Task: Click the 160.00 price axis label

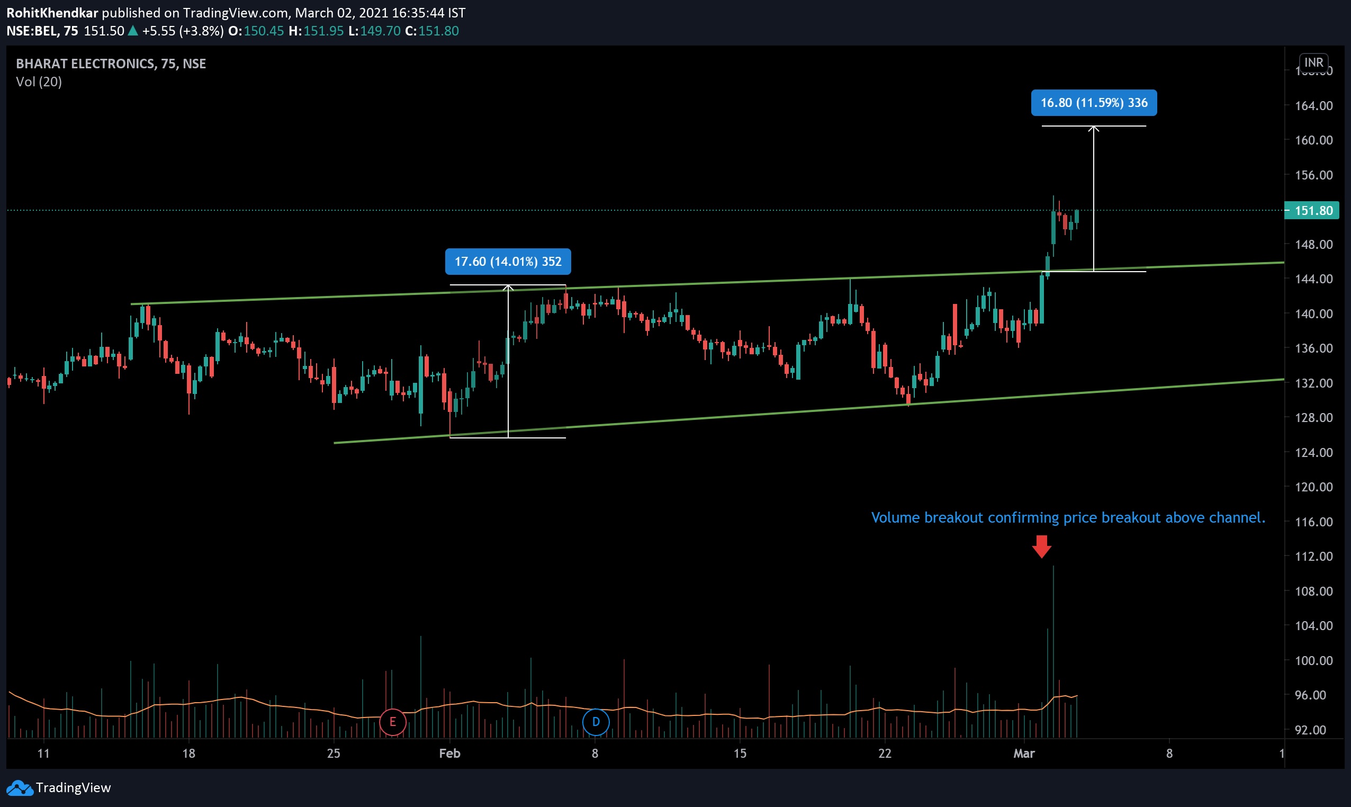Action: pos(1313,140)
